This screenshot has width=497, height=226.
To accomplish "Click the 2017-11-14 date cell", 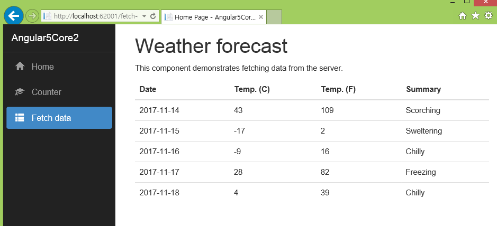I will click(159, 110).
